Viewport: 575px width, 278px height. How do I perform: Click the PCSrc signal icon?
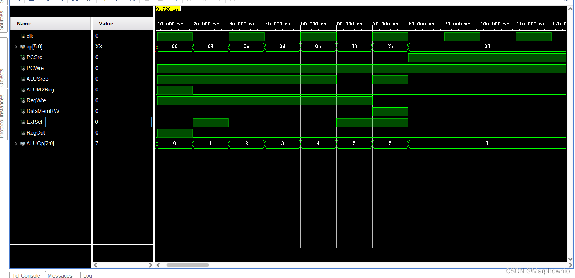tap(23, 57)
